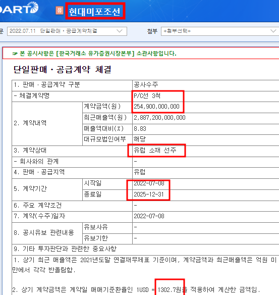Click the company name 현대미포조선

point(94,12)
